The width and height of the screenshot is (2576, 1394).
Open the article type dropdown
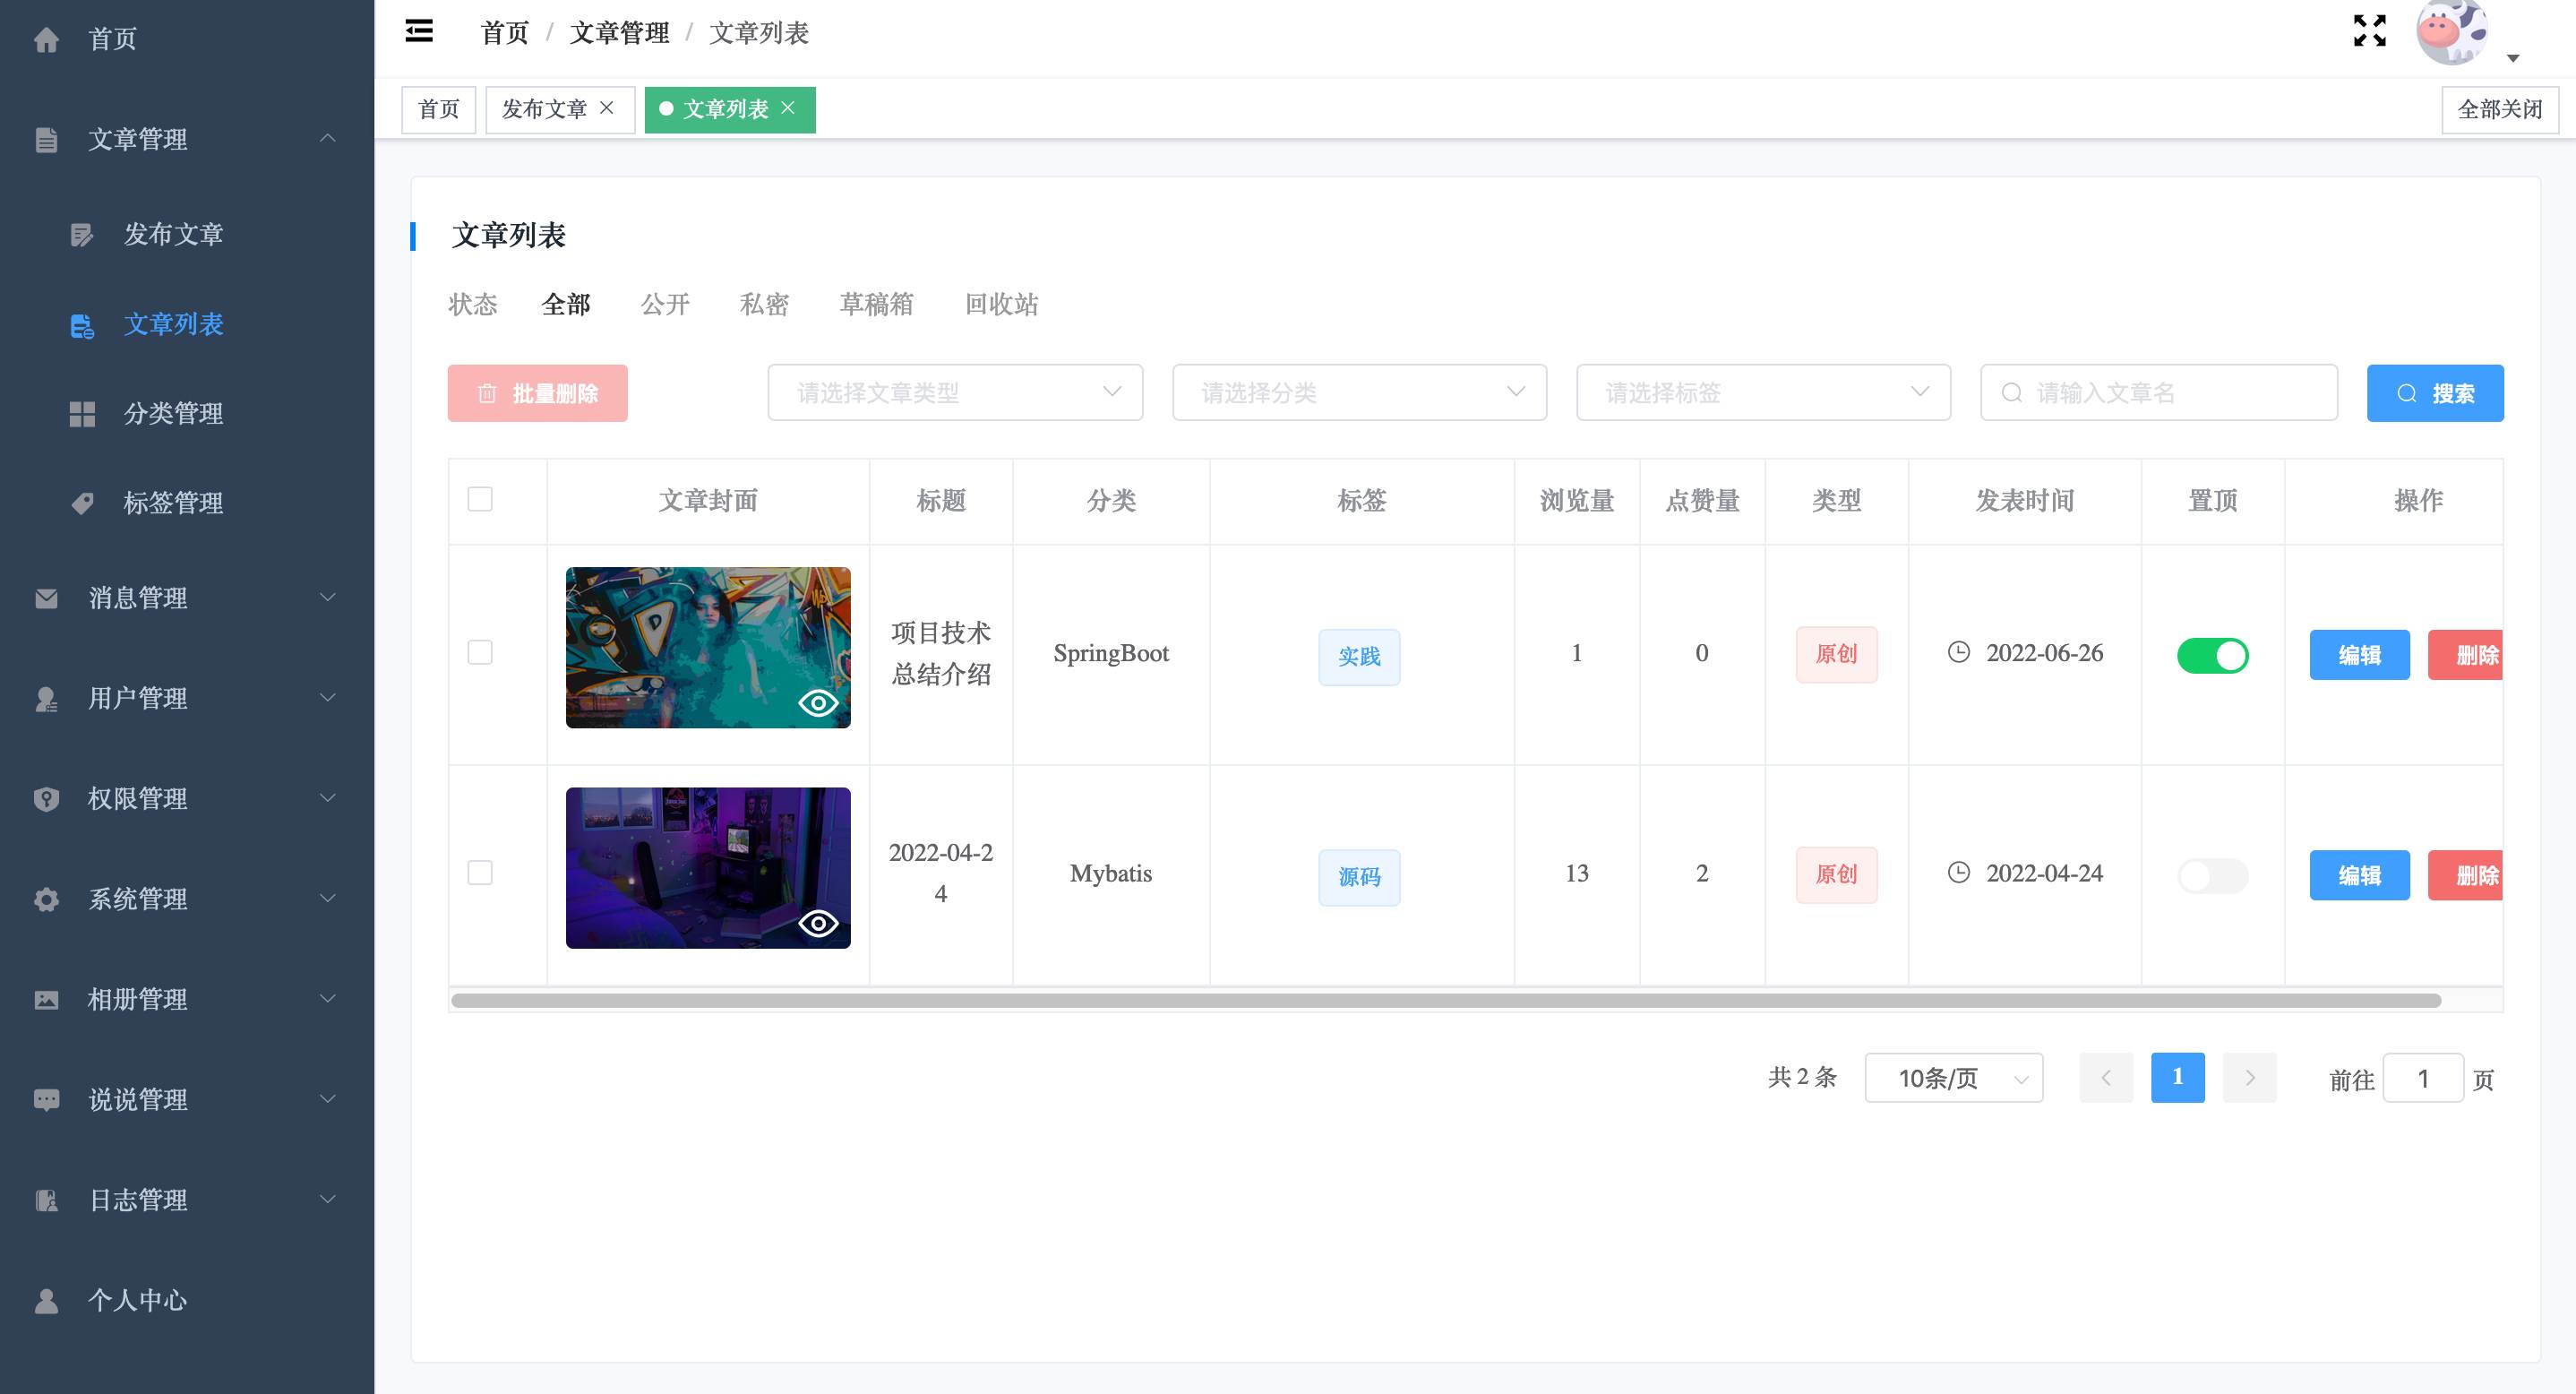click(954, 393)
